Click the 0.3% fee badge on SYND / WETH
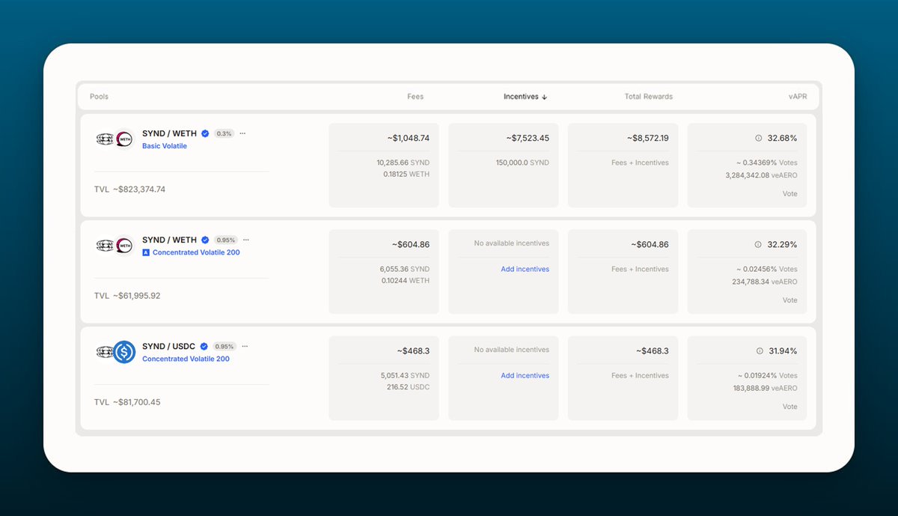 coord(224,134)
